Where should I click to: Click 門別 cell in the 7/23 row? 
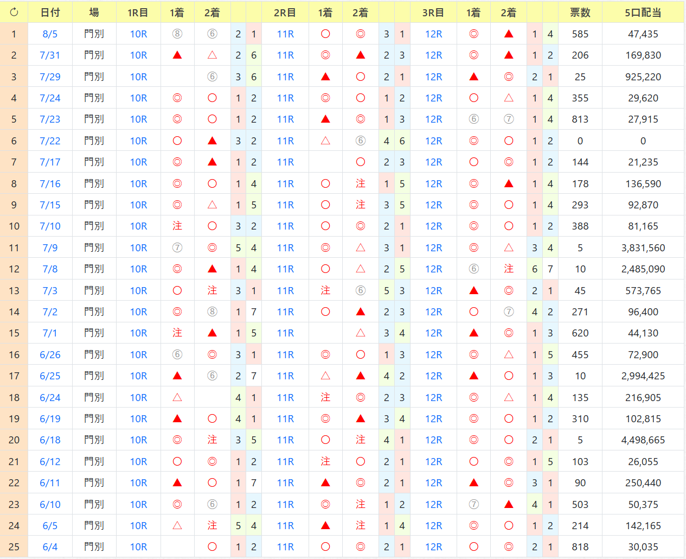94,119
